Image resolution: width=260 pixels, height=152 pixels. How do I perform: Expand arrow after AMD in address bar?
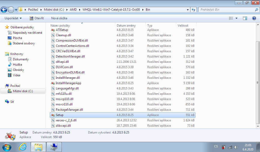tap(79, 10)
